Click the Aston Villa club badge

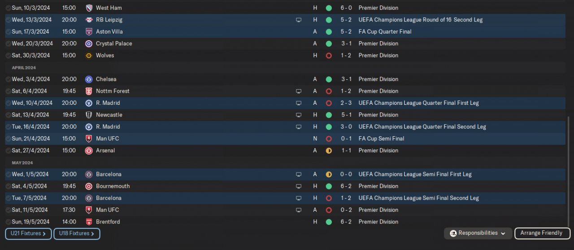click(89, 32)
